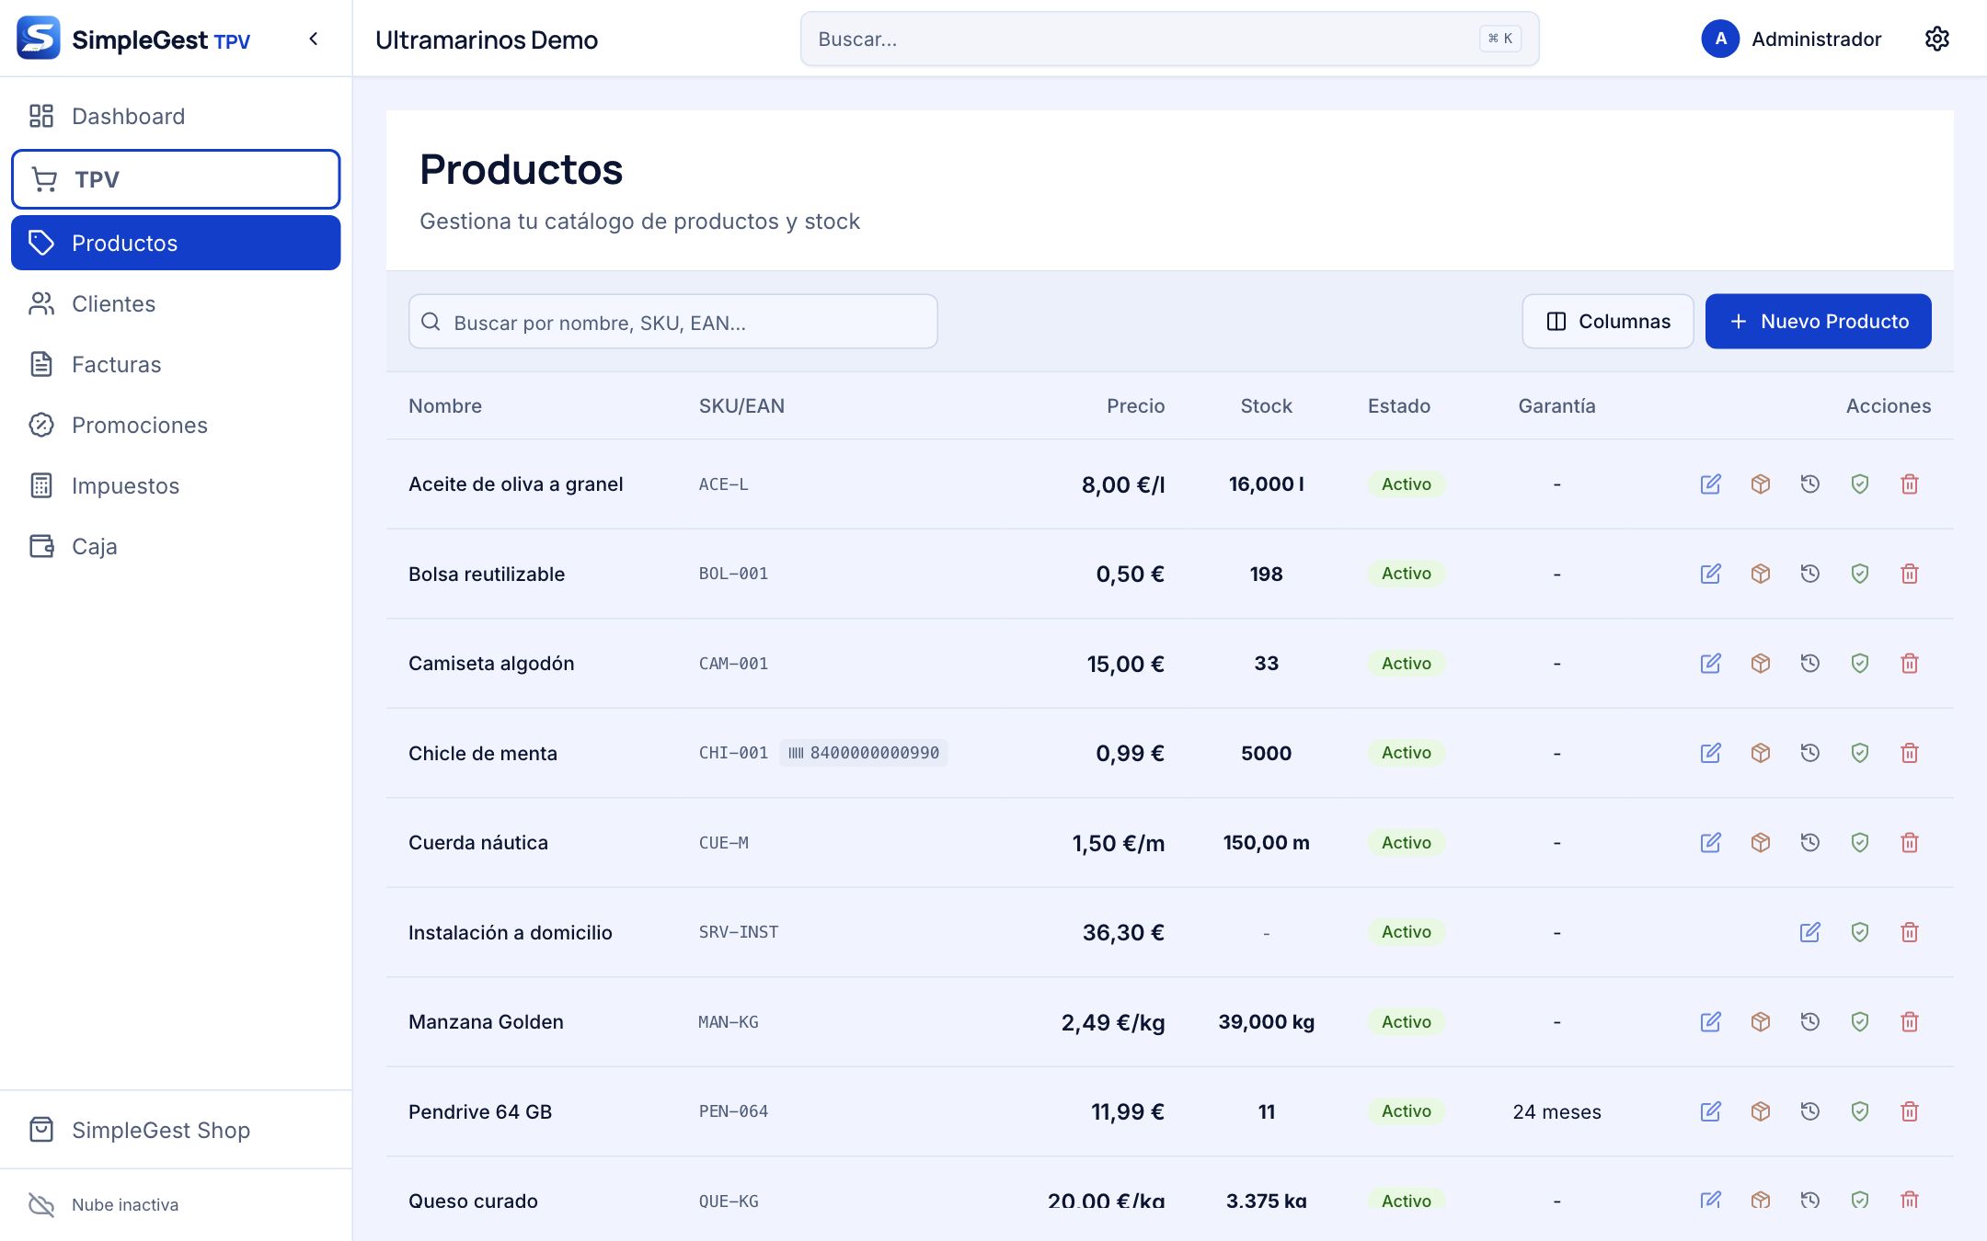Edit the Instalación a domicilio service
1987x1241 pixels.
coord(1809,932)
